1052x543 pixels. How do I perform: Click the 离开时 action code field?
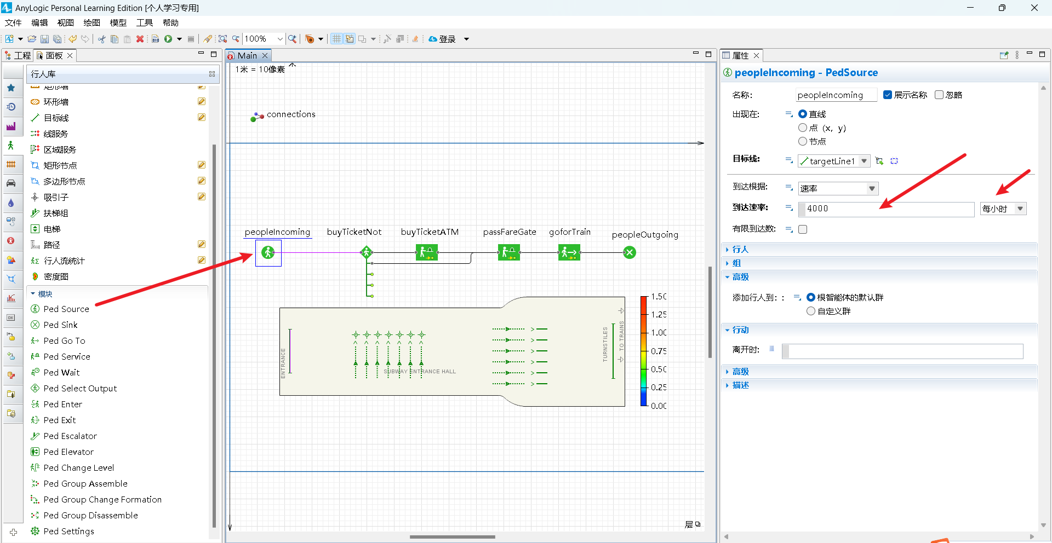(x=902, y=351)
